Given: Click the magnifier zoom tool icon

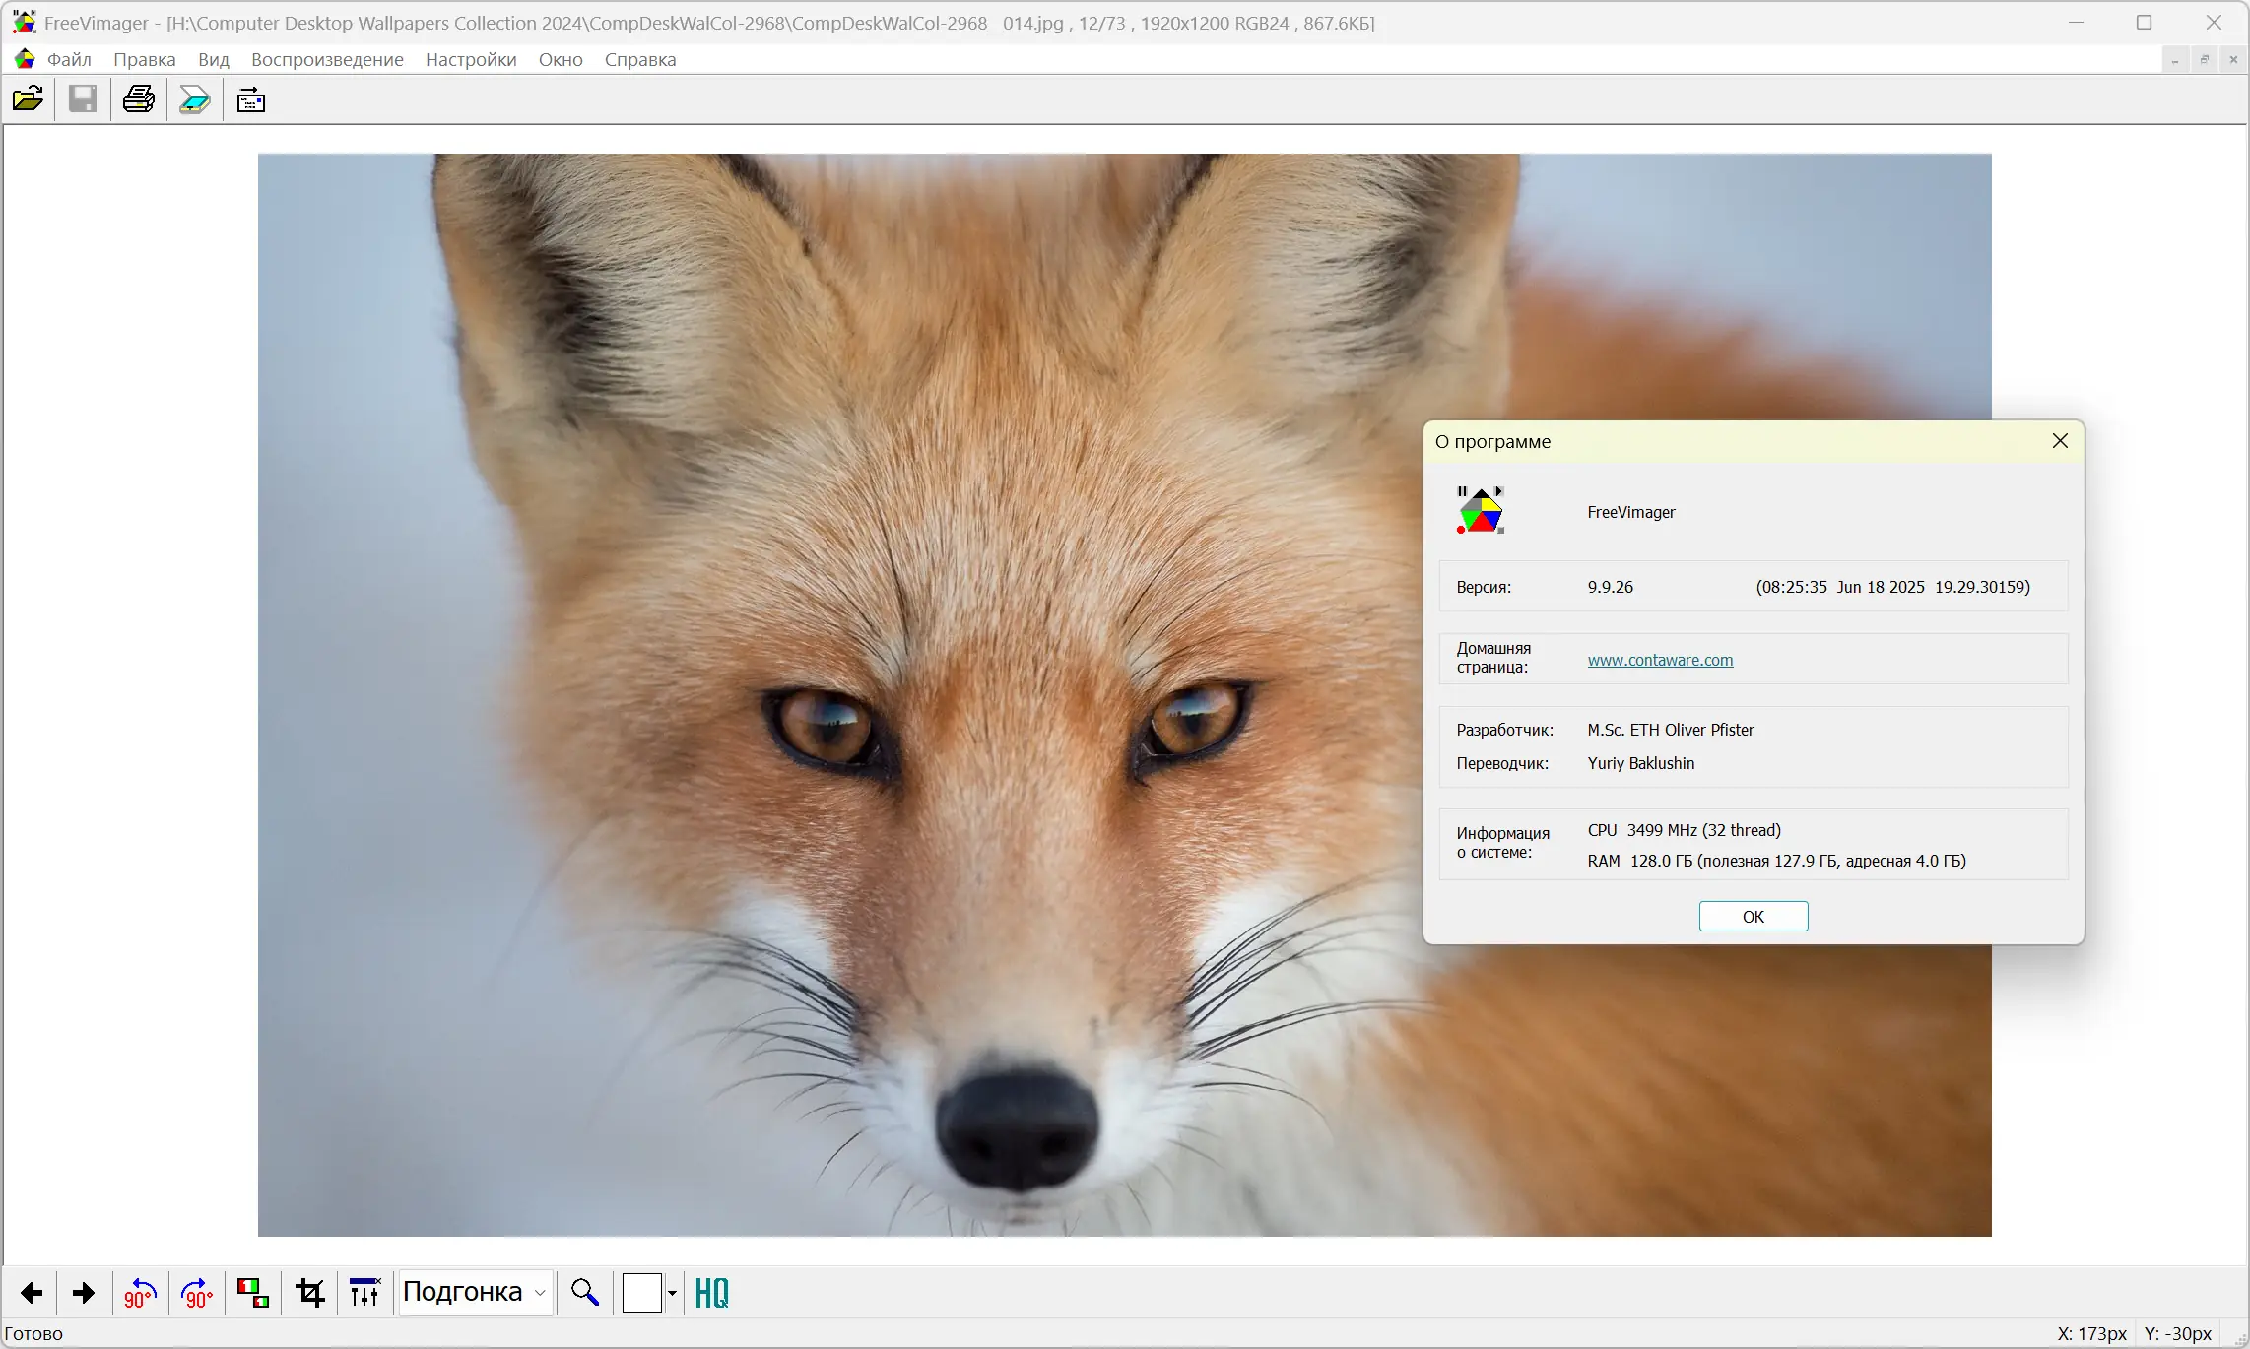Looking at the screenshot, I should point(585,1293).
